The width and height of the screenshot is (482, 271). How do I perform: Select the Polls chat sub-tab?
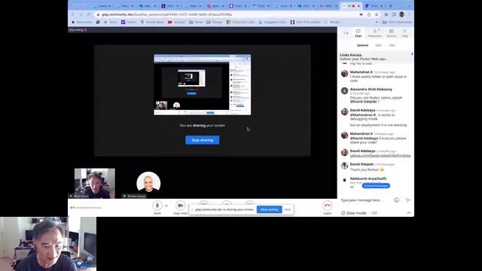[x=392, y=45]
